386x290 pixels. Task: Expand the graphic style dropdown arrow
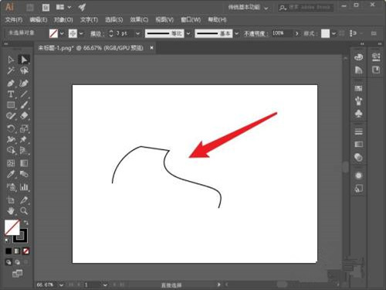click(334, 33)
